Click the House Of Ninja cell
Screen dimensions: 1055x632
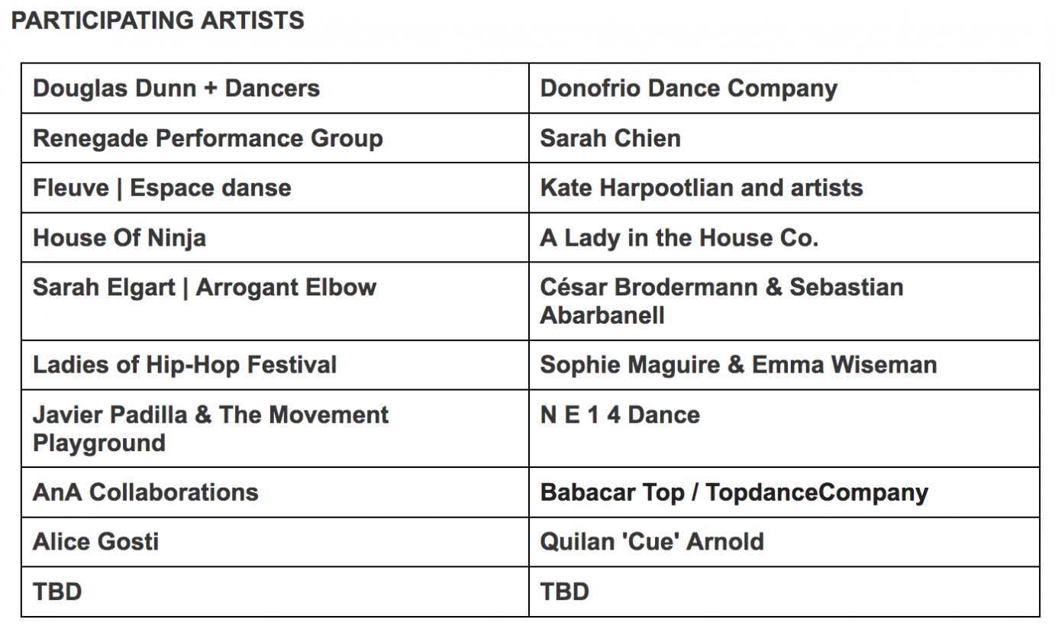pyautogui.click(x=275, y=237)
